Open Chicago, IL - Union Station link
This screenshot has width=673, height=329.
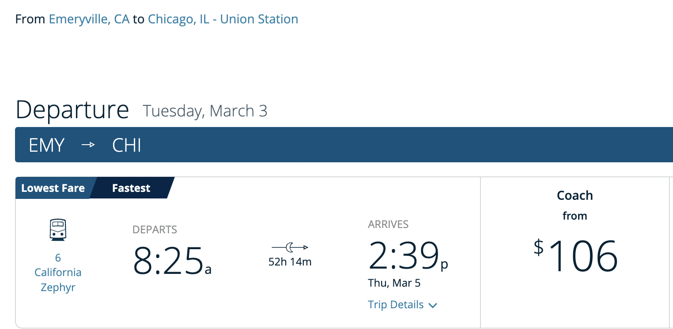point(223,19)
